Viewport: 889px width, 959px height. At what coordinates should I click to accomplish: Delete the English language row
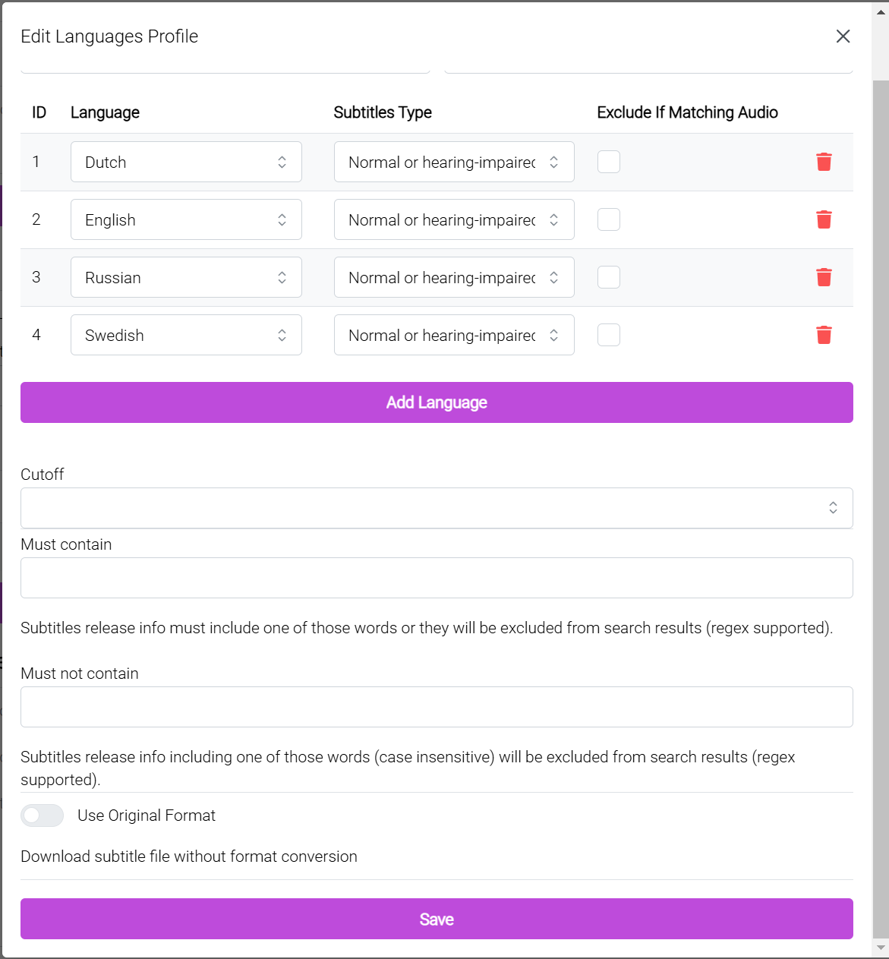tap(824, 219)
